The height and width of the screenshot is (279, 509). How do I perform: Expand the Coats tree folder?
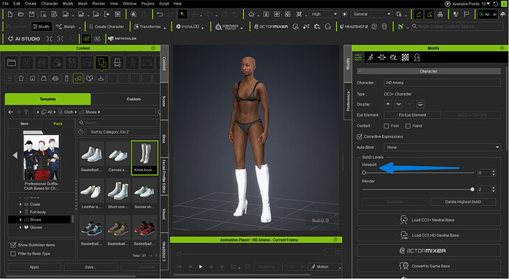(x=21, y=204)
